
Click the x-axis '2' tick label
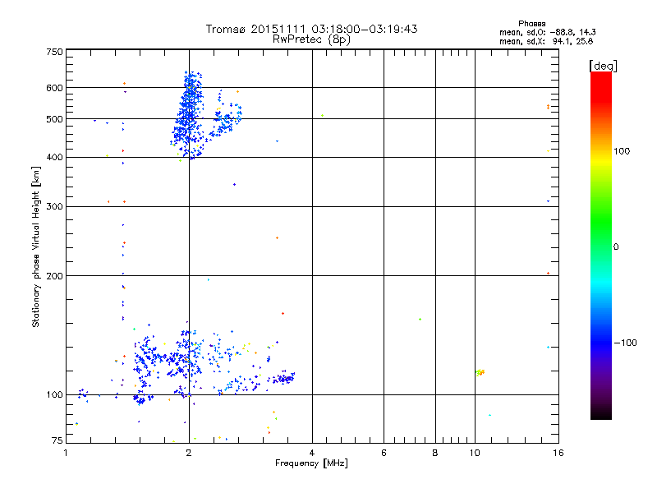pos(189,453)
